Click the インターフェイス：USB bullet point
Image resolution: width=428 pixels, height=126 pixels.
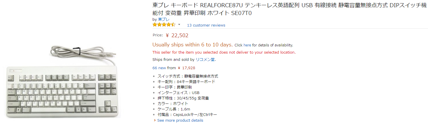178,93
